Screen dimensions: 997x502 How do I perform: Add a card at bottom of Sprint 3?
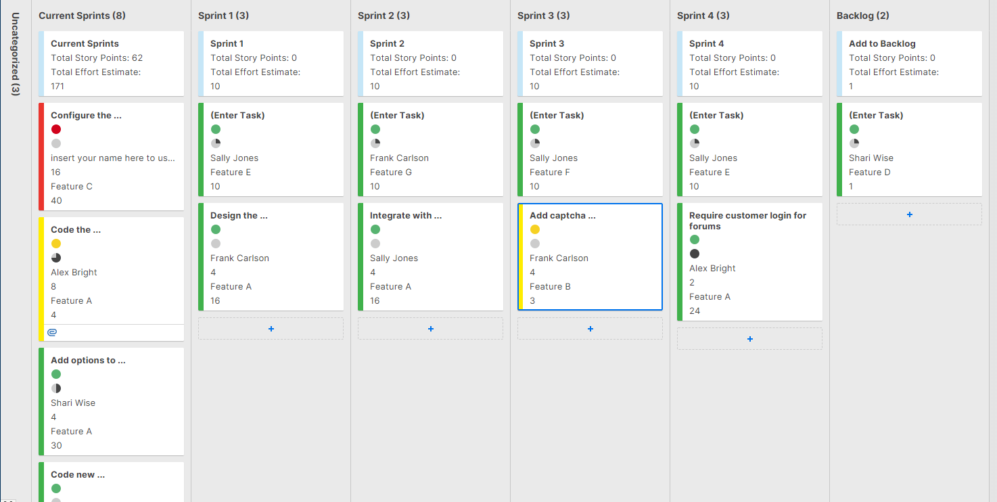[x=590, y=329]
